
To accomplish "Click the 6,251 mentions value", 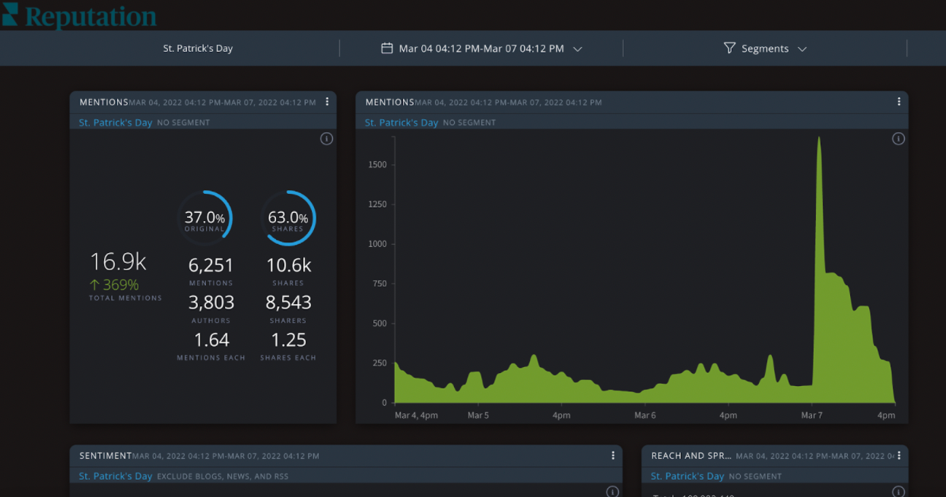I will point(211,265).
